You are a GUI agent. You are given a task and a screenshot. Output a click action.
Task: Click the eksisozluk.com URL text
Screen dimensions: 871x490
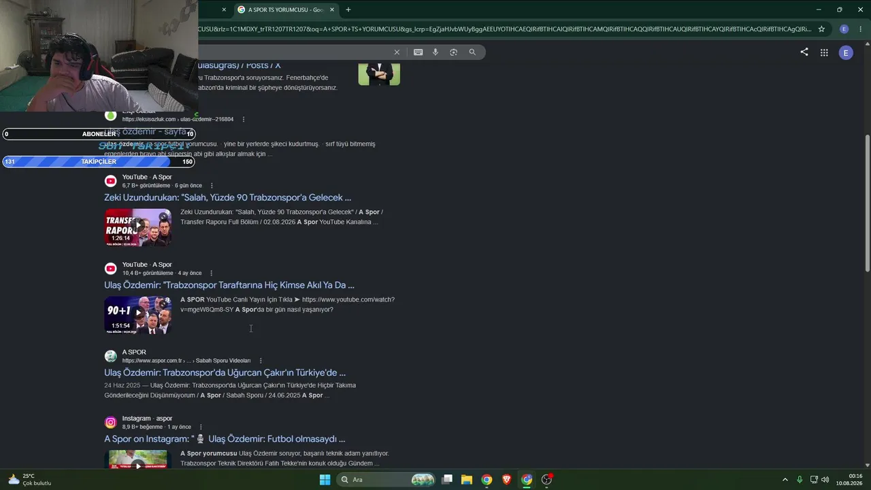178,119
